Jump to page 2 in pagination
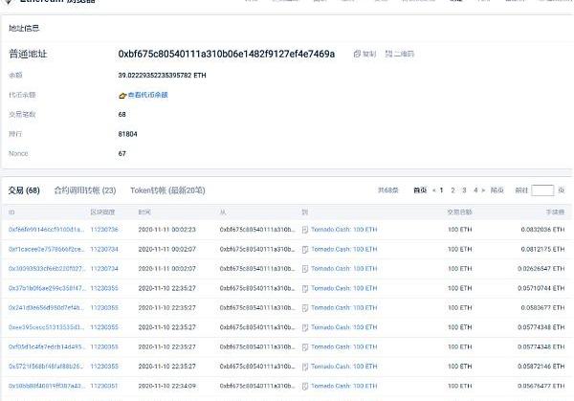This screenshot has height=401, width=574. (x=453, y=190)
